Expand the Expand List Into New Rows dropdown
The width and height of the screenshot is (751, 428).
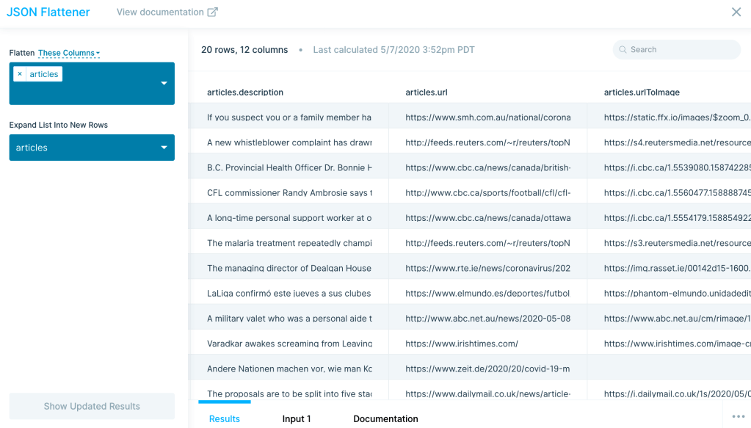[x=164, y=148]
